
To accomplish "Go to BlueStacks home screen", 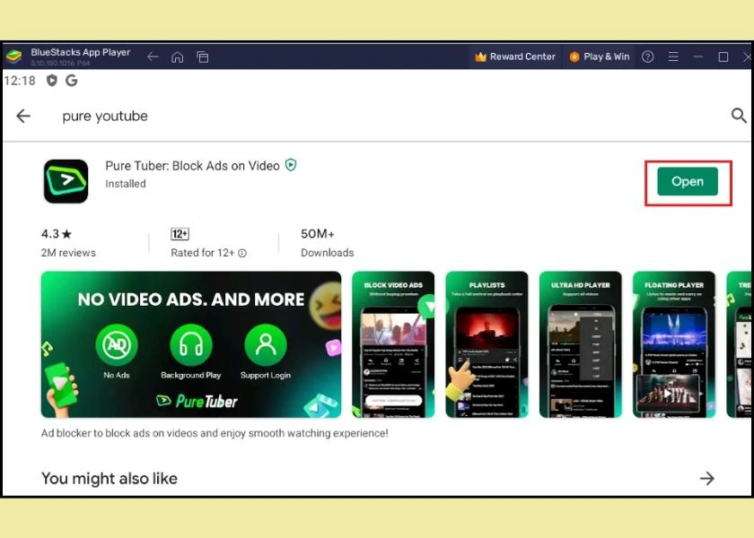I will 178,57.
